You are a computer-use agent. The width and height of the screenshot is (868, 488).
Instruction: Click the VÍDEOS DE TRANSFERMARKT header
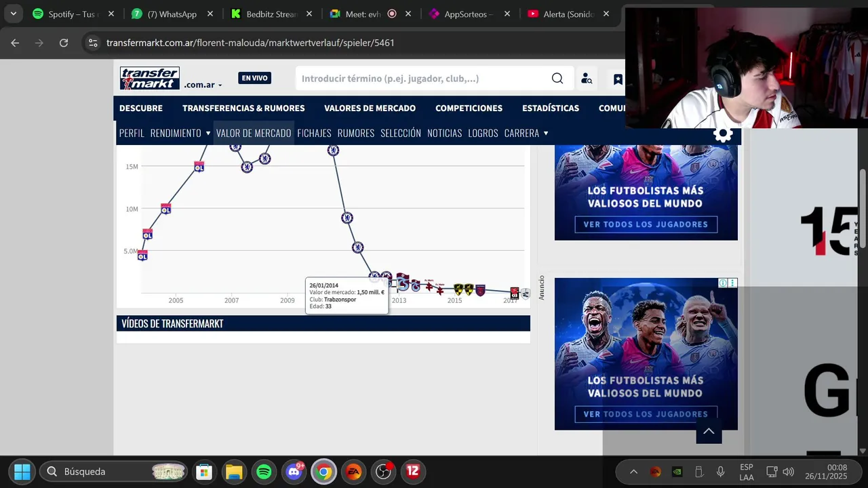pyautogui.click(x=323, y=323)
